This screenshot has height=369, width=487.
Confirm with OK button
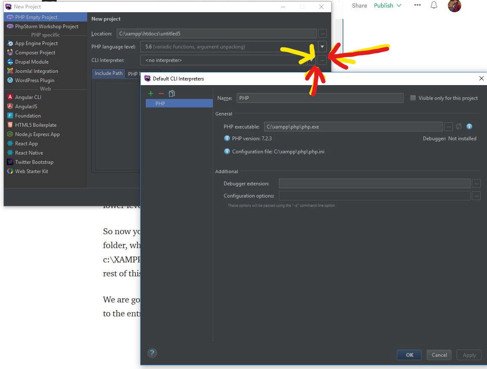[x=409, y=355]
